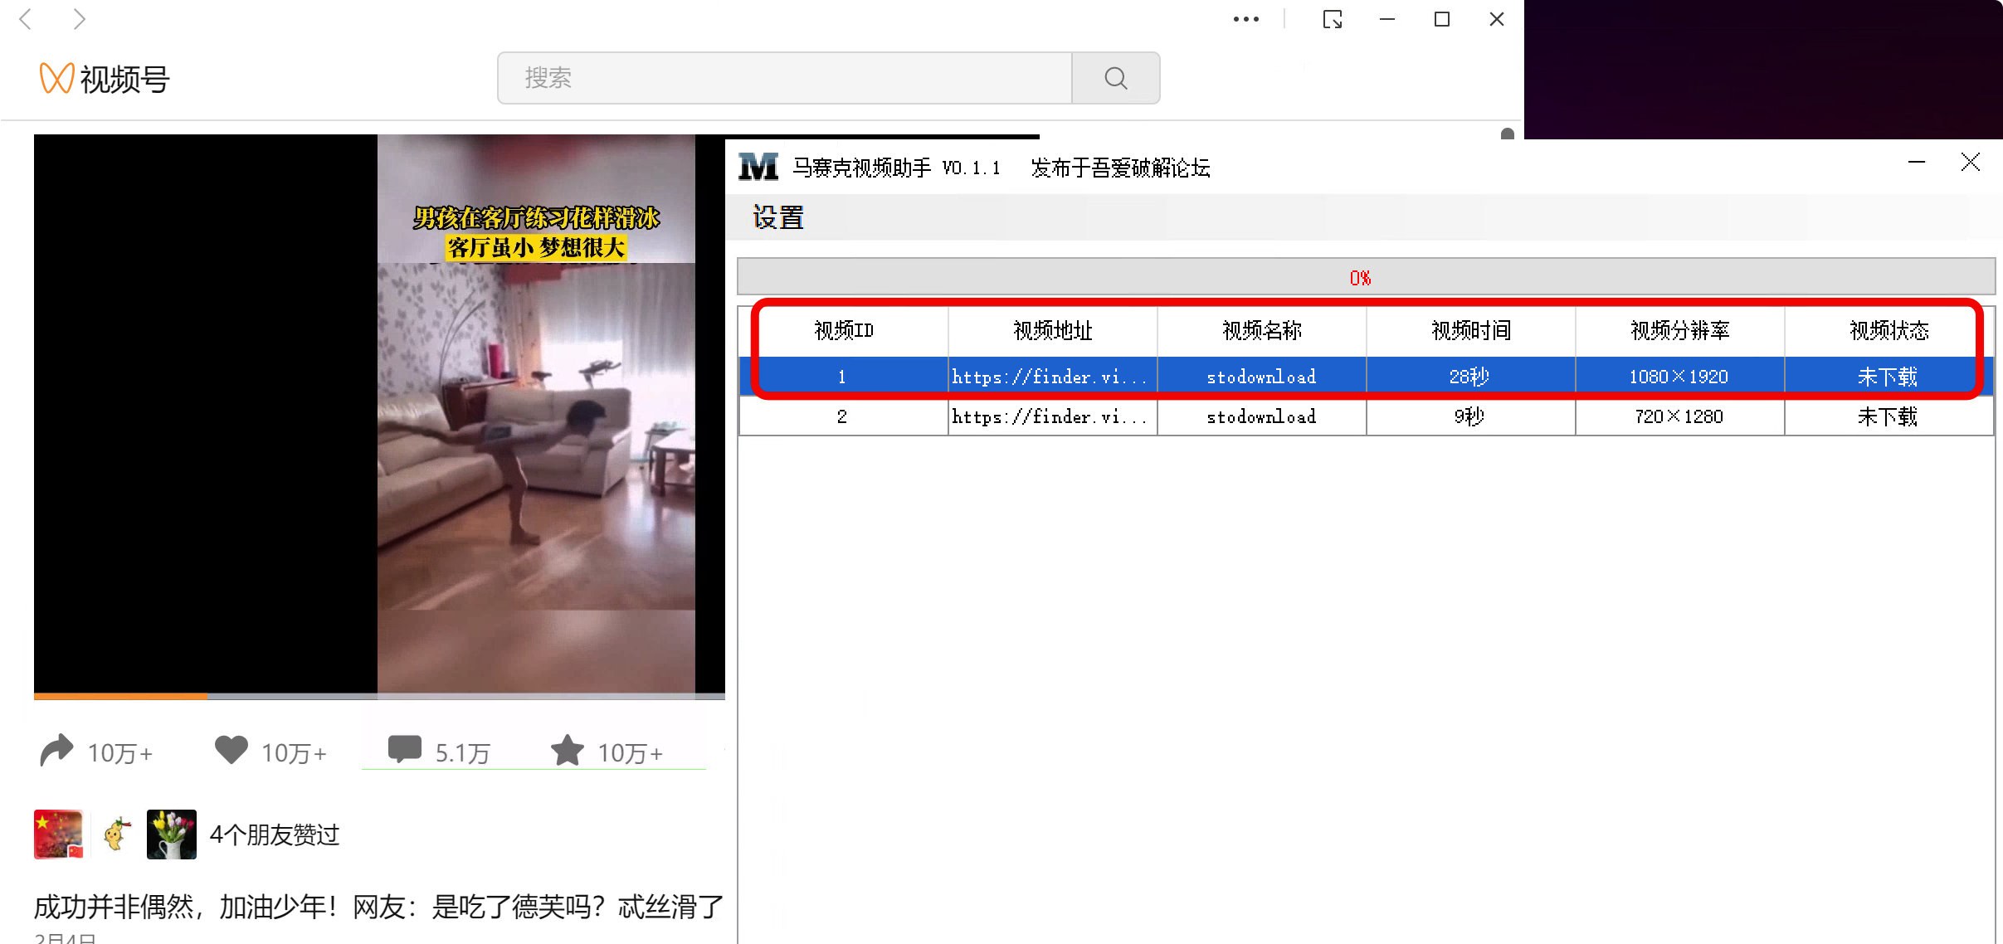Screen dimensions: 2003x944
Task: Select the 28秒 video row
Action: (x=1469, y=377)
